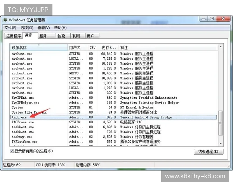Select the System process with 64 K memory
233x186 pixels.
click(113, 107)
